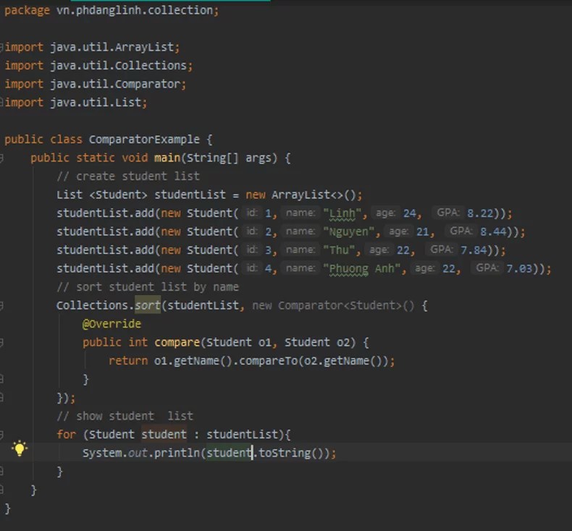Click the 'name:' hint on Nguyen line

tap(300, 231)
